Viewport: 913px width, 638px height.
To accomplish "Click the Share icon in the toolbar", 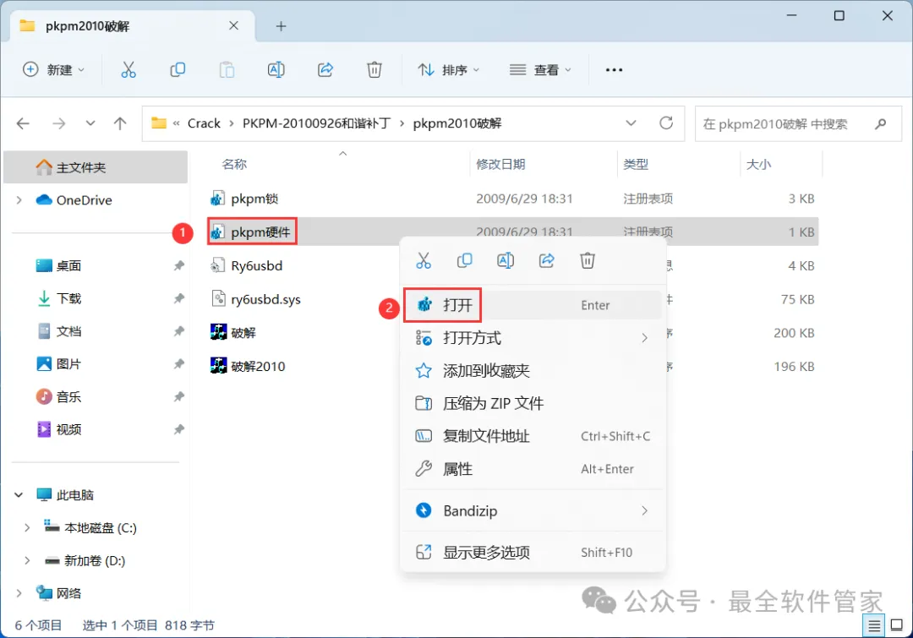I will pyautogui.click(x=325, y=70).
